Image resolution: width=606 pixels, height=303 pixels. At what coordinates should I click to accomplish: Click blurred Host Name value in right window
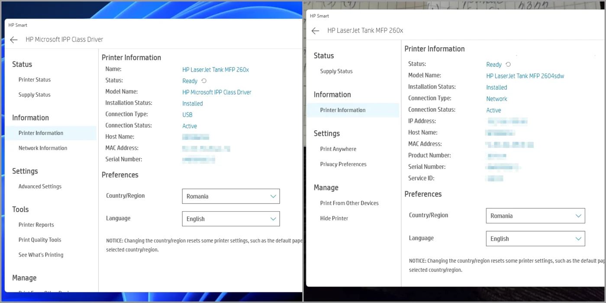500,133
